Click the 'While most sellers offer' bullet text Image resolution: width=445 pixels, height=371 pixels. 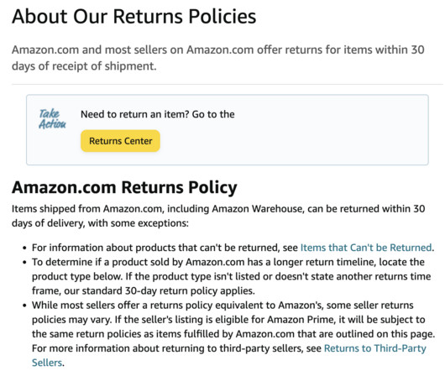click(233, 334)
